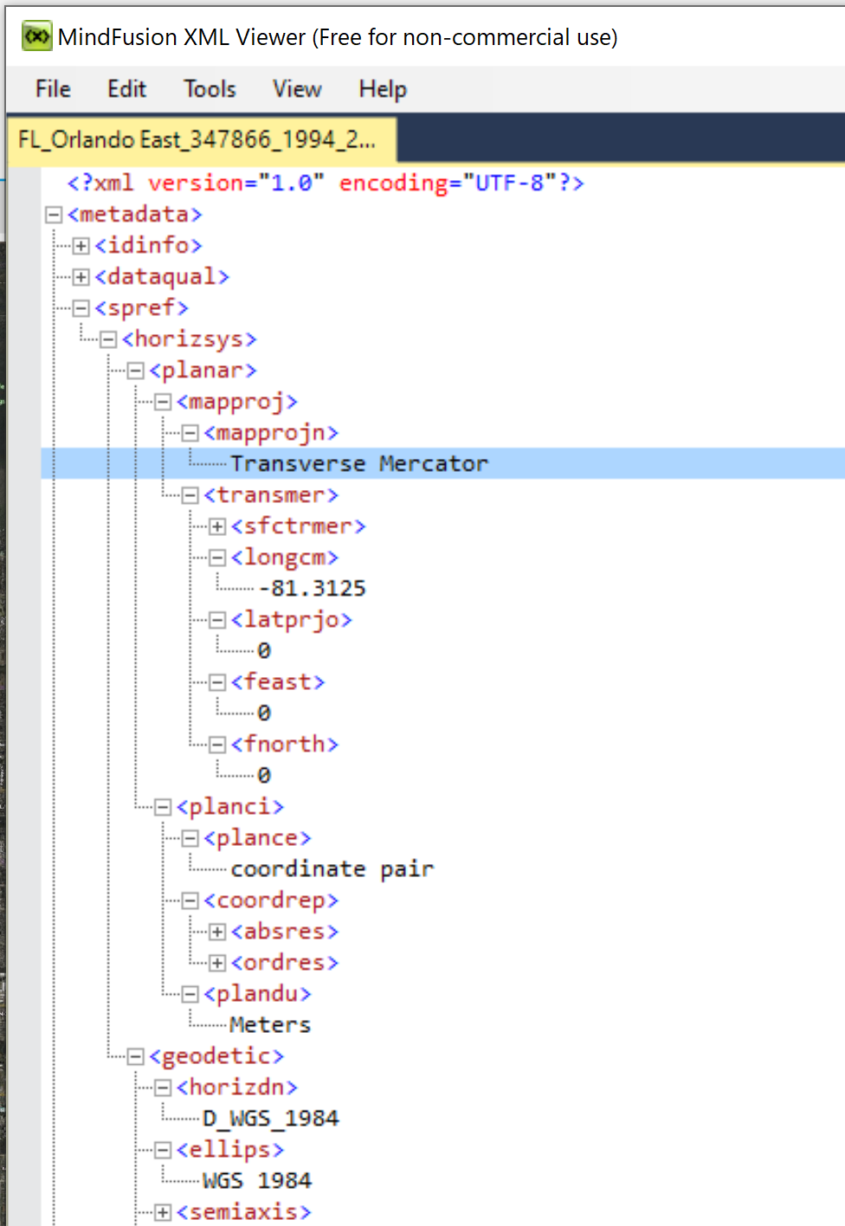Expand the sfctrmer node
Image resolution: width=845 pixels, height=1226 pixels.
click(x=216, y=526)
